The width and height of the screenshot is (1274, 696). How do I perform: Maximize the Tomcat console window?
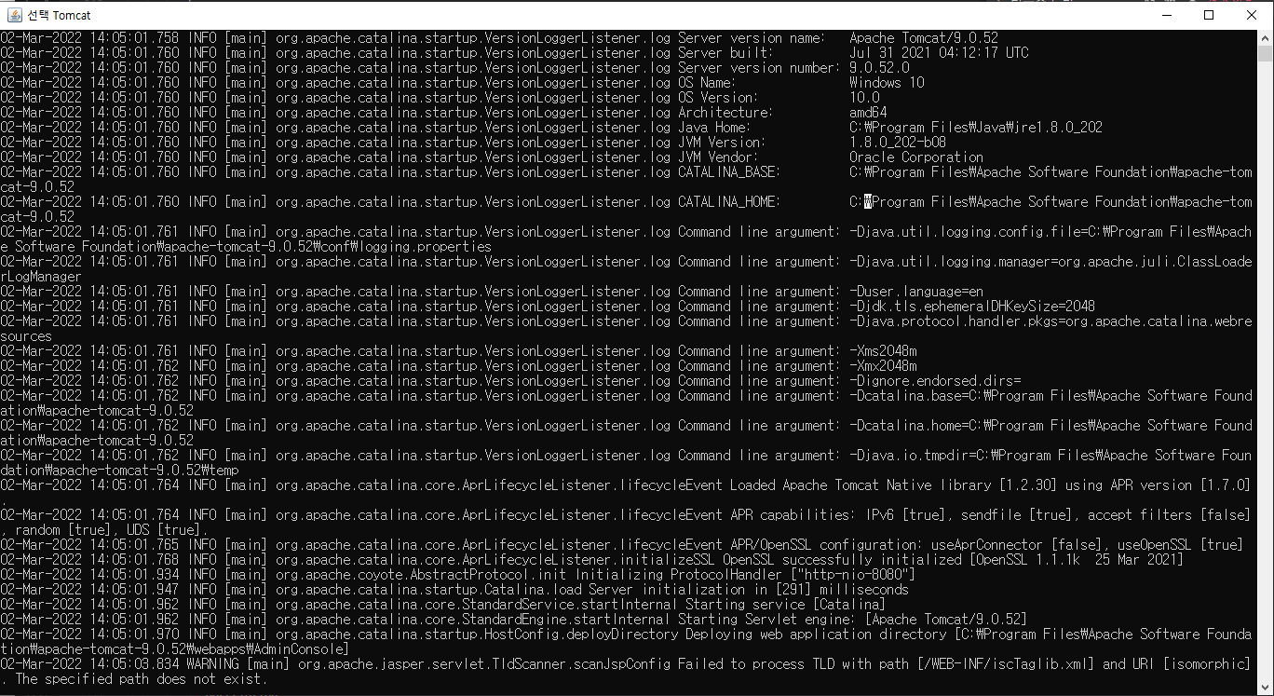(x=1209, y=15)
